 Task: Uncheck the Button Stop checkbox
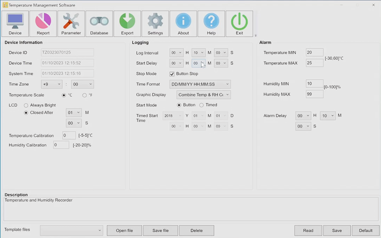[172, 74]
